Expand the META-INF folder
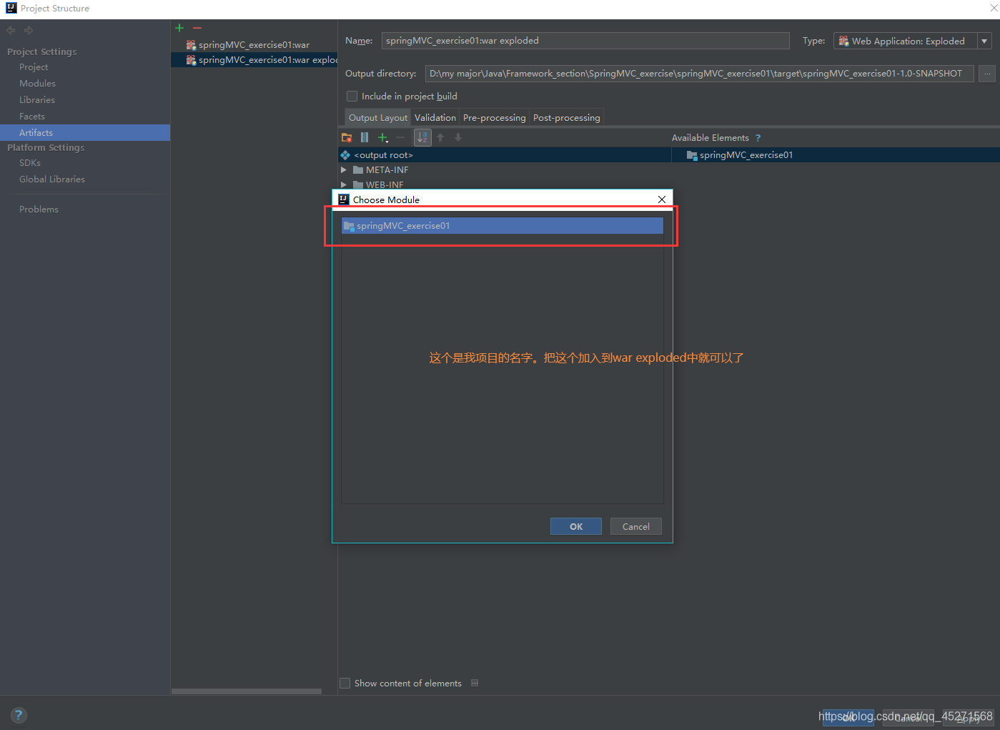The width and height of the screenshot is (1000, 730). [x=344, y=170]
